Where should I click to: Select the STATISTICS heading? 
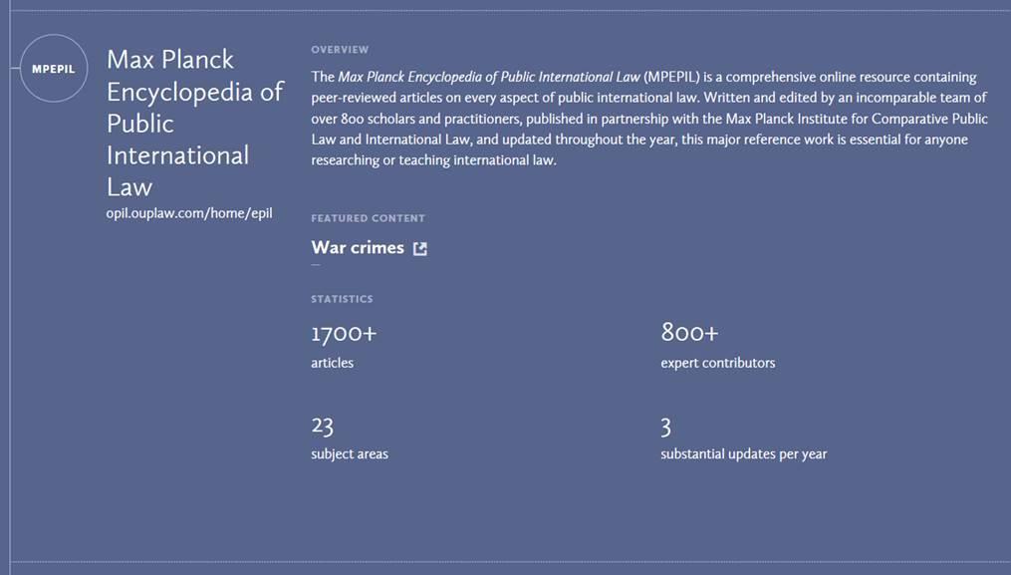click(342, 299)
